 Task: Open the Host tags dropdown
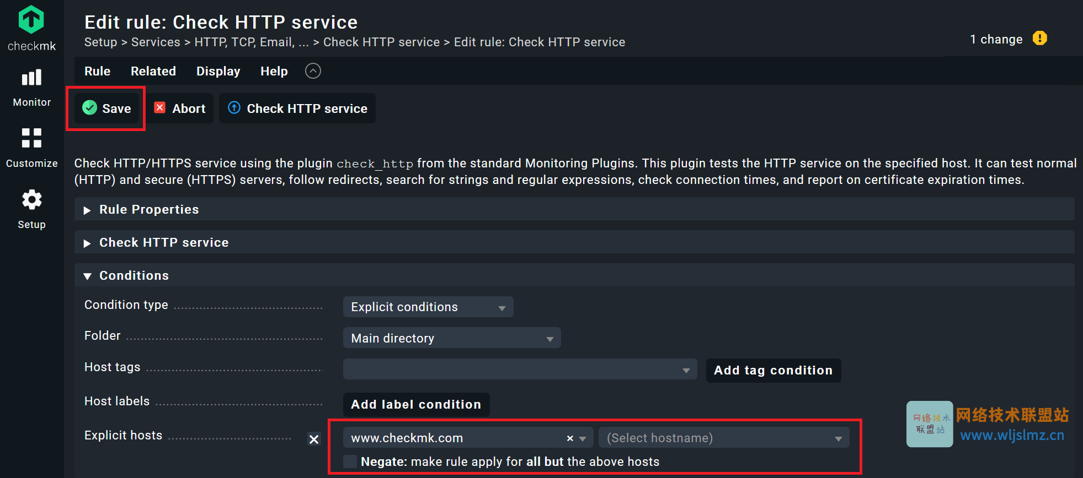520,370
